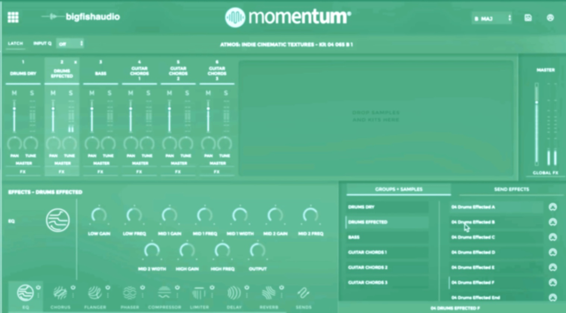Screen dimensions: 566x313
Task: Click the large EQ curve display icon
Action: click(x=58, y=220)
